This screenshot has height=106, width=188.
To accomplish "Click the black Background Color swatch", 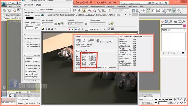I will click(x=30, y=18).
